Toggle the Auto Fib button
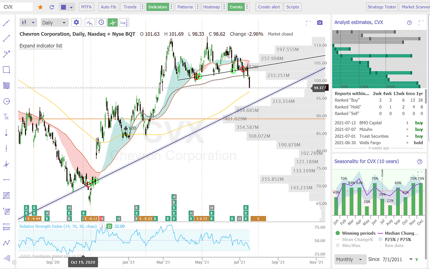The width and height of the screenshot is (430, 269). pos(108,7)
